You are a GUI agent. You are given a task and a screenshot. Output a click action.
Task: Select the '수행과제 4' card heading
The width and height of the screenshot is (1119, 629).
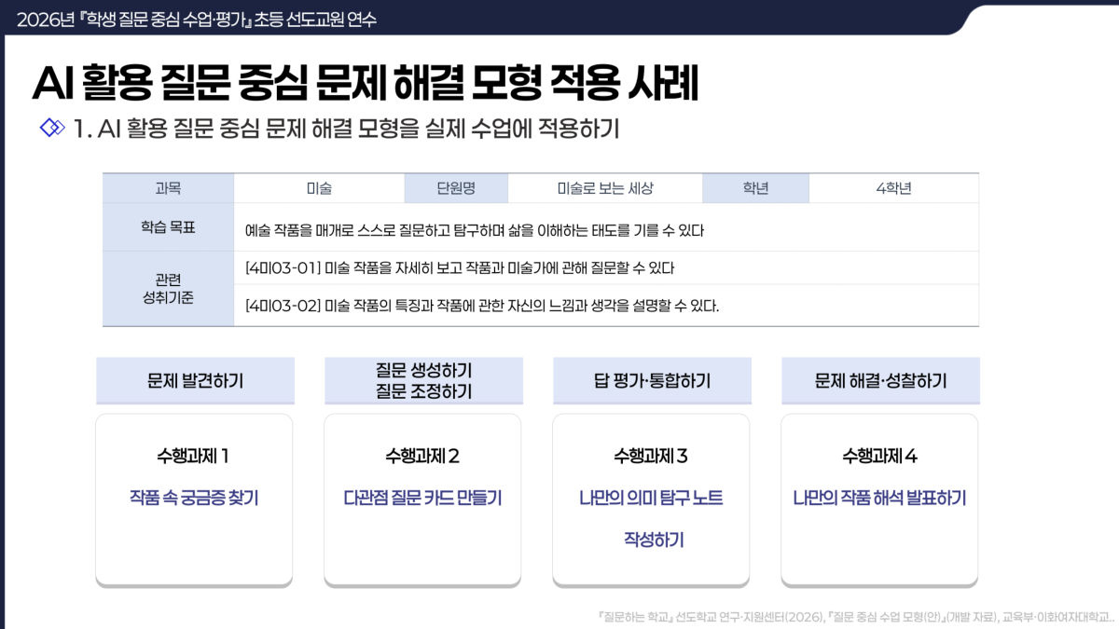coord(879,457)
